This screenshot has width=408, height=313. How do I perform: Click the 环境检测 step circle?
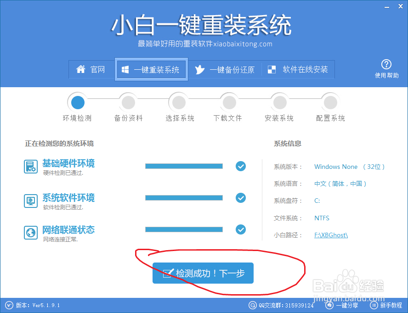(x=78, y=102)
